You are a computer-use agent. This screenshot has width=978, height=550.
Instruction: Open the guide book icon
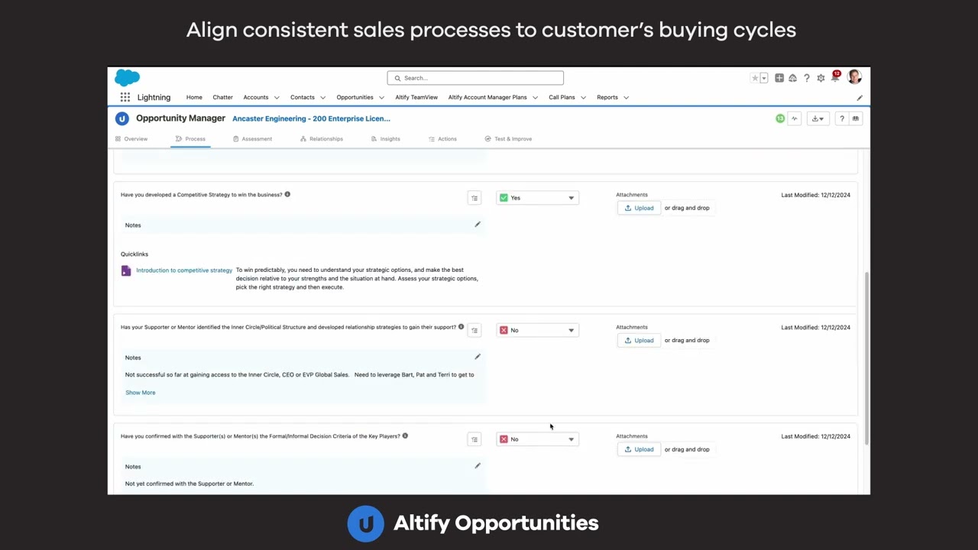coord(856,118)
